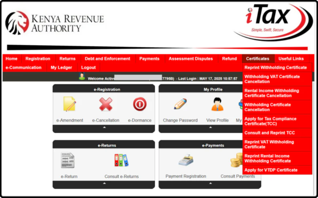Viewport: 318px width, 198px height.
Task: Open Debt and Enforcement menu
Action: 107,59
